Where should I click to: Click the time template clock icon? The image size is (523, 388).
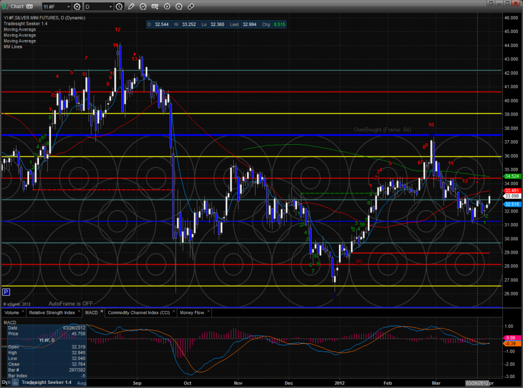[120, 7]
